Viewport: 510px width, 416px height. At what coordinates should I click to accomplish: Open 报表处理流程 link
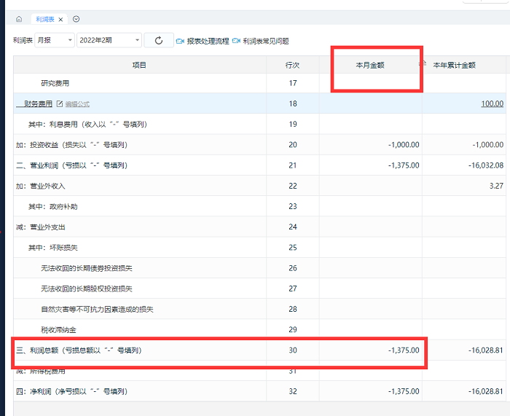208,42
